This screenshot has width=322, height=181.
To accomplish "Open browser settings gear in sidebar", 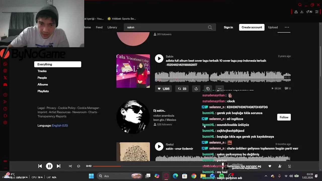I will coord(5,123).
